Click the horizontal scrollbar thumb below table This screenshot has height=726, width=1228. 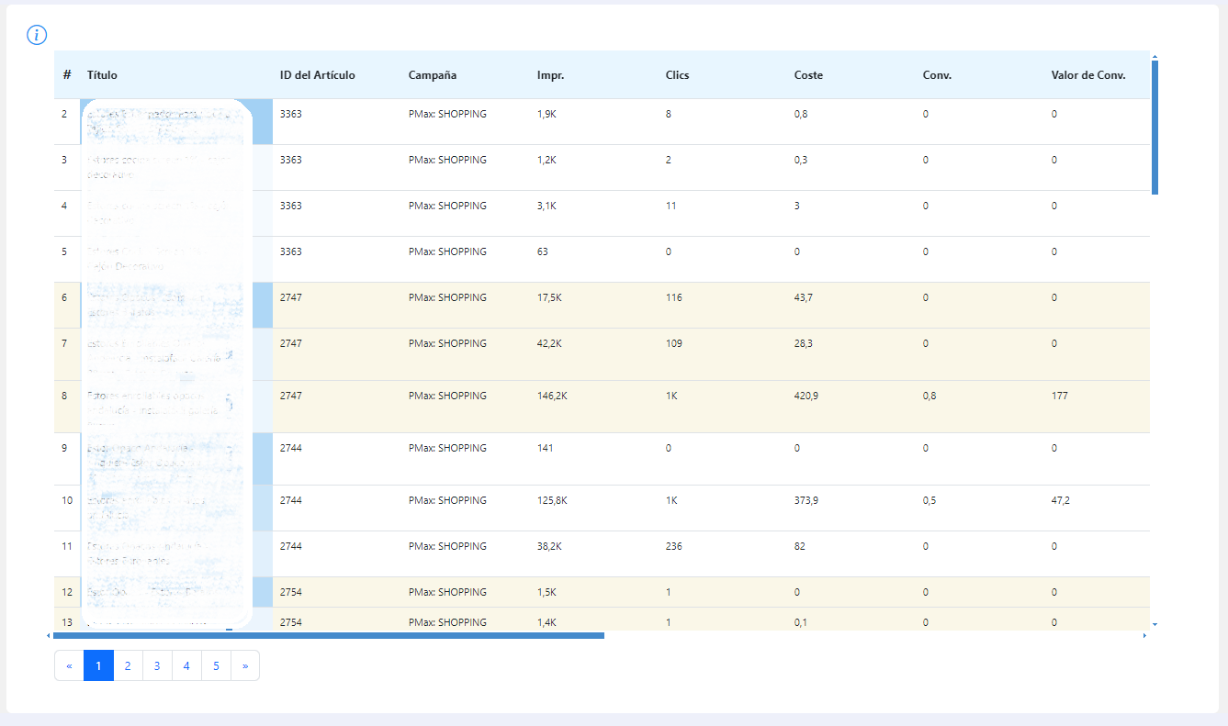click(x=329, y=635)
